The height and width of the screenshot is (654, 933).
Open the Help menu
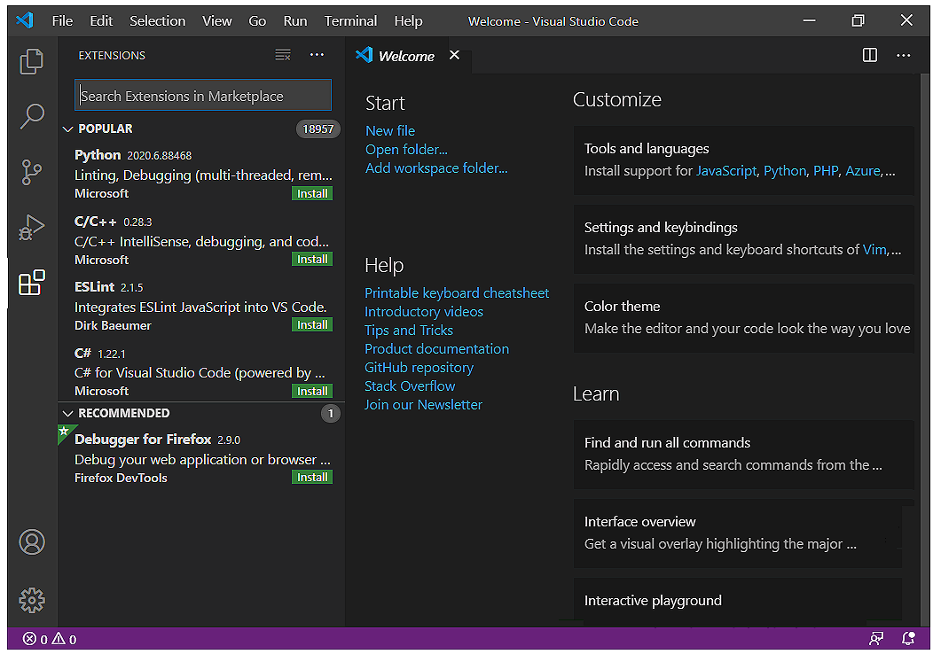pos(408,20)
